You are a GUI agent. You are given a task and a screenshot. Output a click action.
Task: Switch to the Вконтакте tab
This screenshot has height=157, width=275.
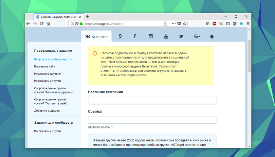coord(96,37)
